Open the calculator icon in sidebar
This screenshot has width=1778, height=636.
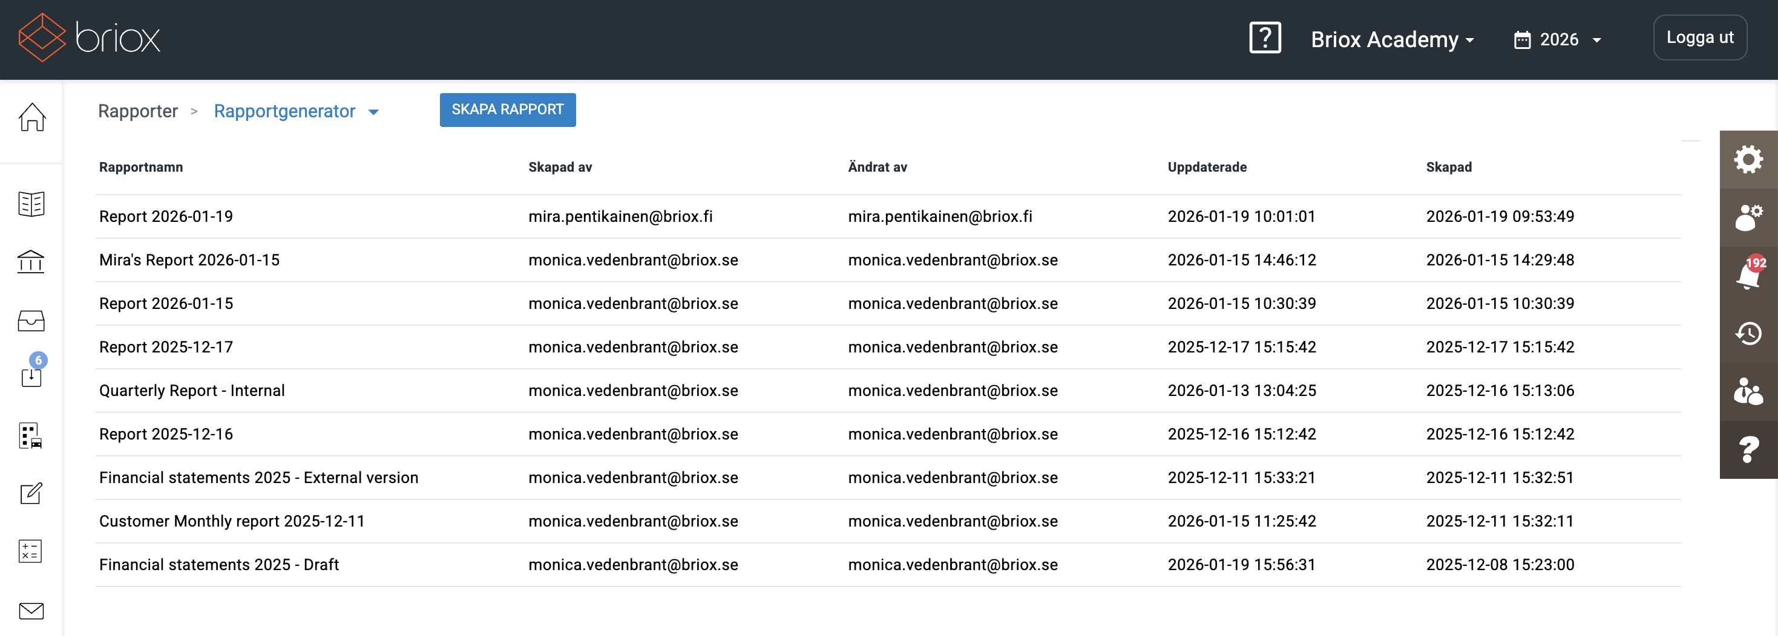point(30,551)
